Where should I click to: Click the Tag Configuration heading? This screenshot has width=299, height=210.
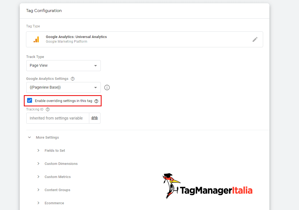pos(44,11)
